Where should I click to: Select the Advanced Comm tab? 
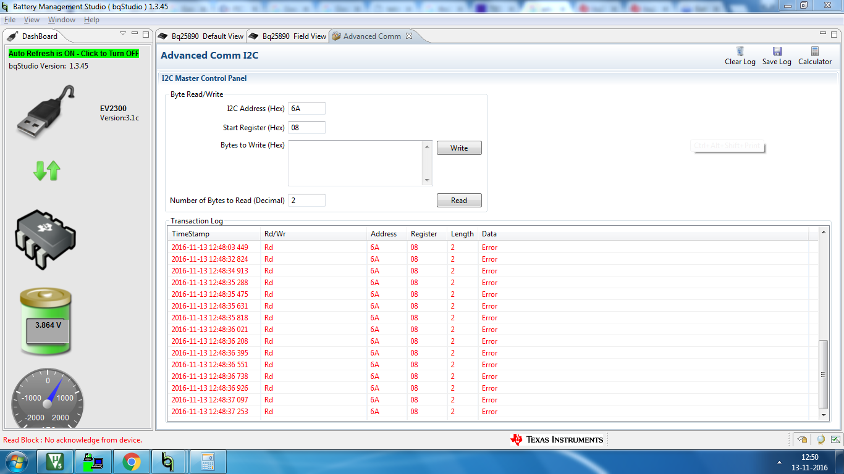[372, 36]
